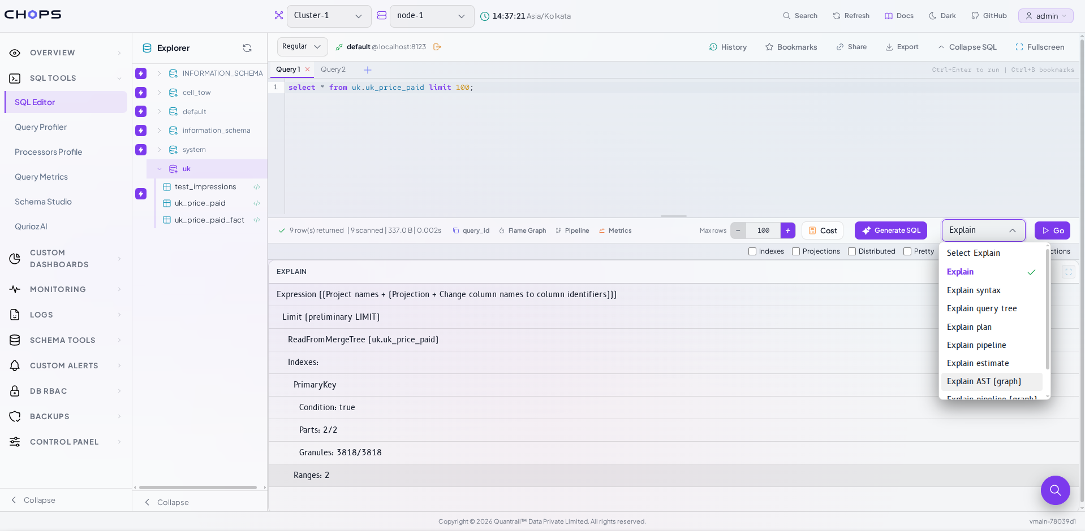Viewport: 1085px width, 531px height.
Task: Choose Explain syntax from the list
Action: (x=992, y=290)
